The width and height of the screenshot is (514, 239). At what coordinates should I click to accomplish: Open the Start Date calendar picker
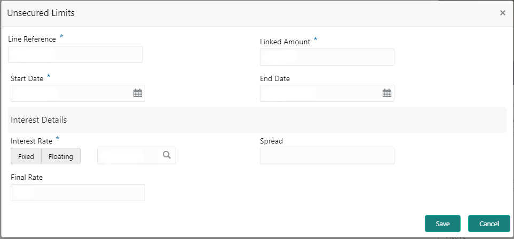[x=137, y=93]
